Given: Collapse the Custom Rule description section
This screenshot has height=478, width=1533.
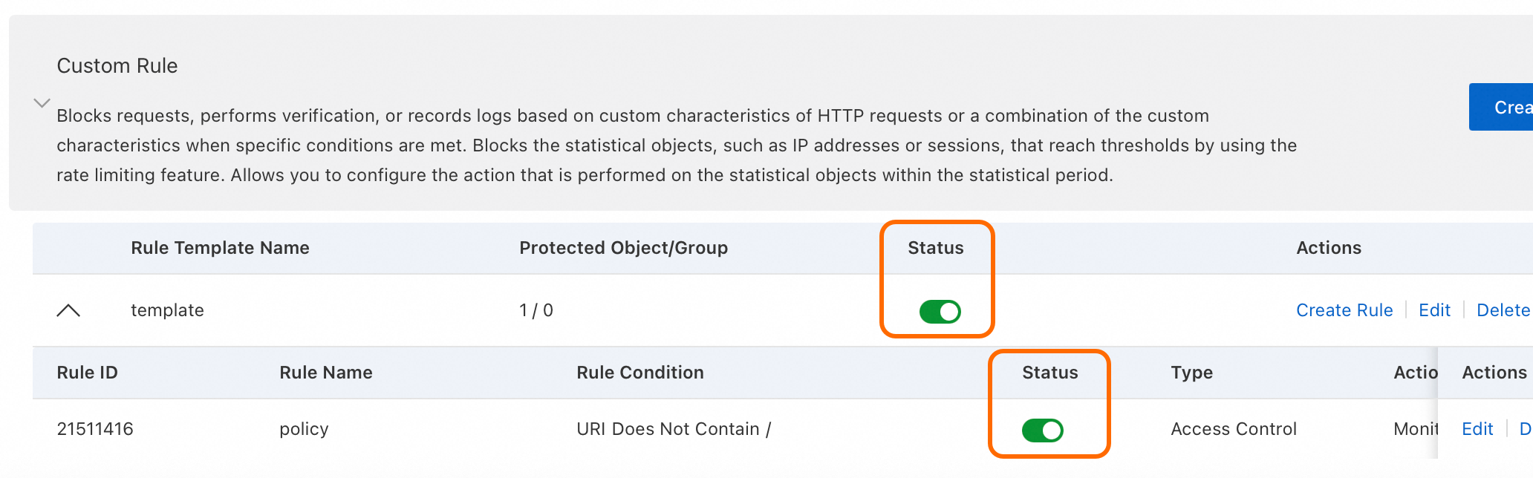Looking at the screenshot, I should click(x=42, y=103).
